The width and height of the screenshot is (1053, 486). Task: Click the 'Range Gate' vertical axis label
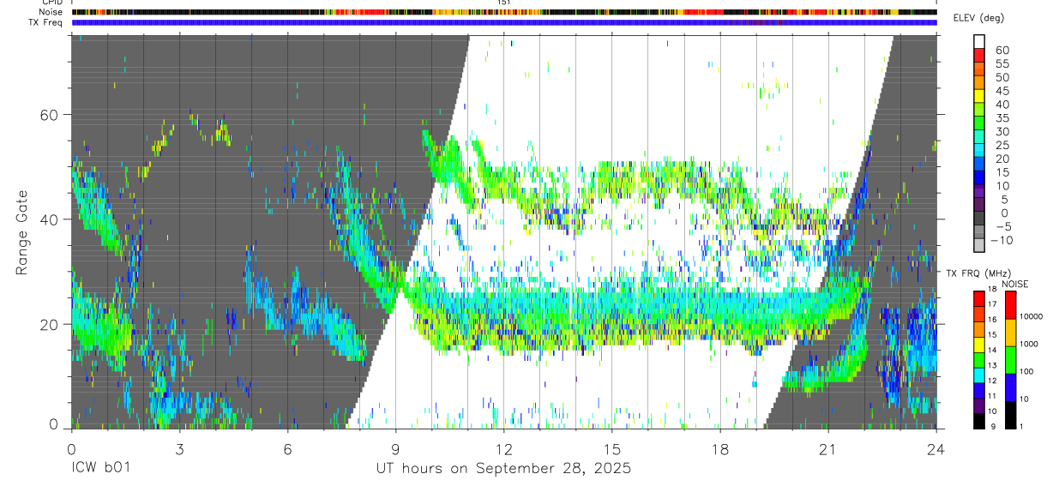tap(22, 232)
